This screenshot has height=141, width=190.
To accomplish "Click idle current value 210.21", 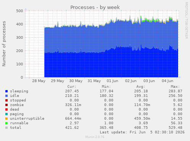I will point(72,96).
